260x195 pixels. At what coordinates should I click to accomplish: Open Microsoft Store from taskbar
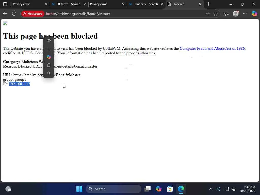170,189
